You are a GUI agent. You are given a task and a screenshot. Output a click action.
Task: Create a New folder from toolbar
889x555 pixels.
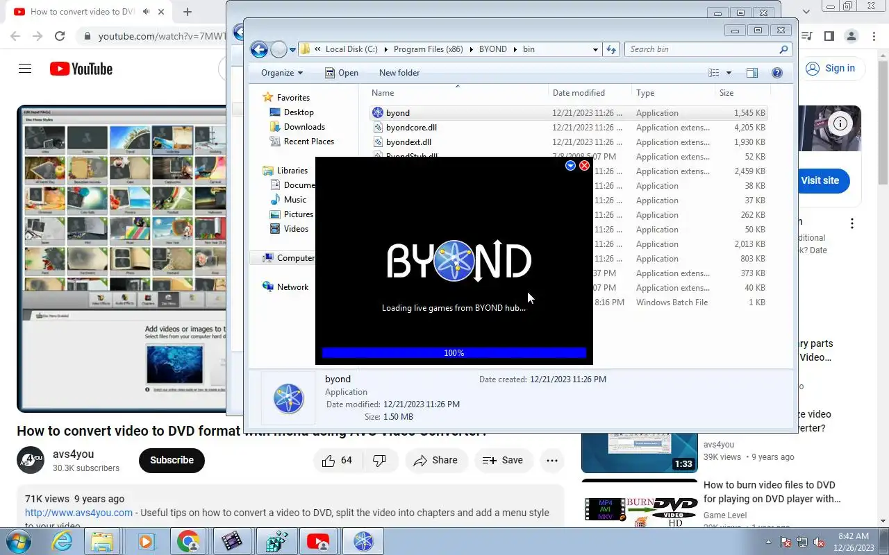point(399,73)
